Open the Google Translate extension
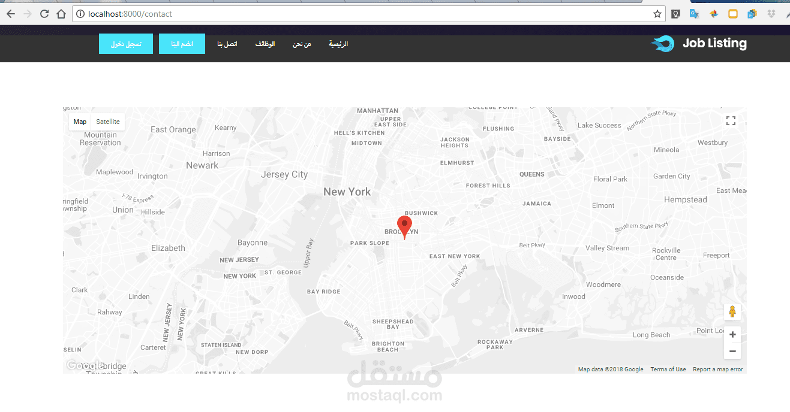 pos(695,14)
